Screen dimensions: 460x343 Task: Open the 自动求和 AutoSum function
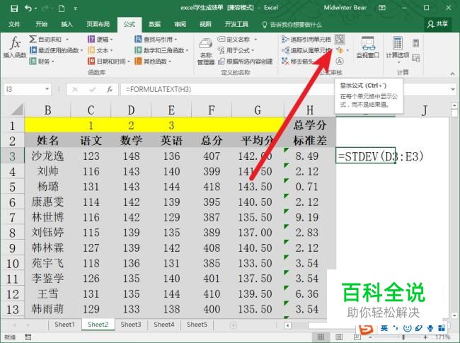[45, 40]
